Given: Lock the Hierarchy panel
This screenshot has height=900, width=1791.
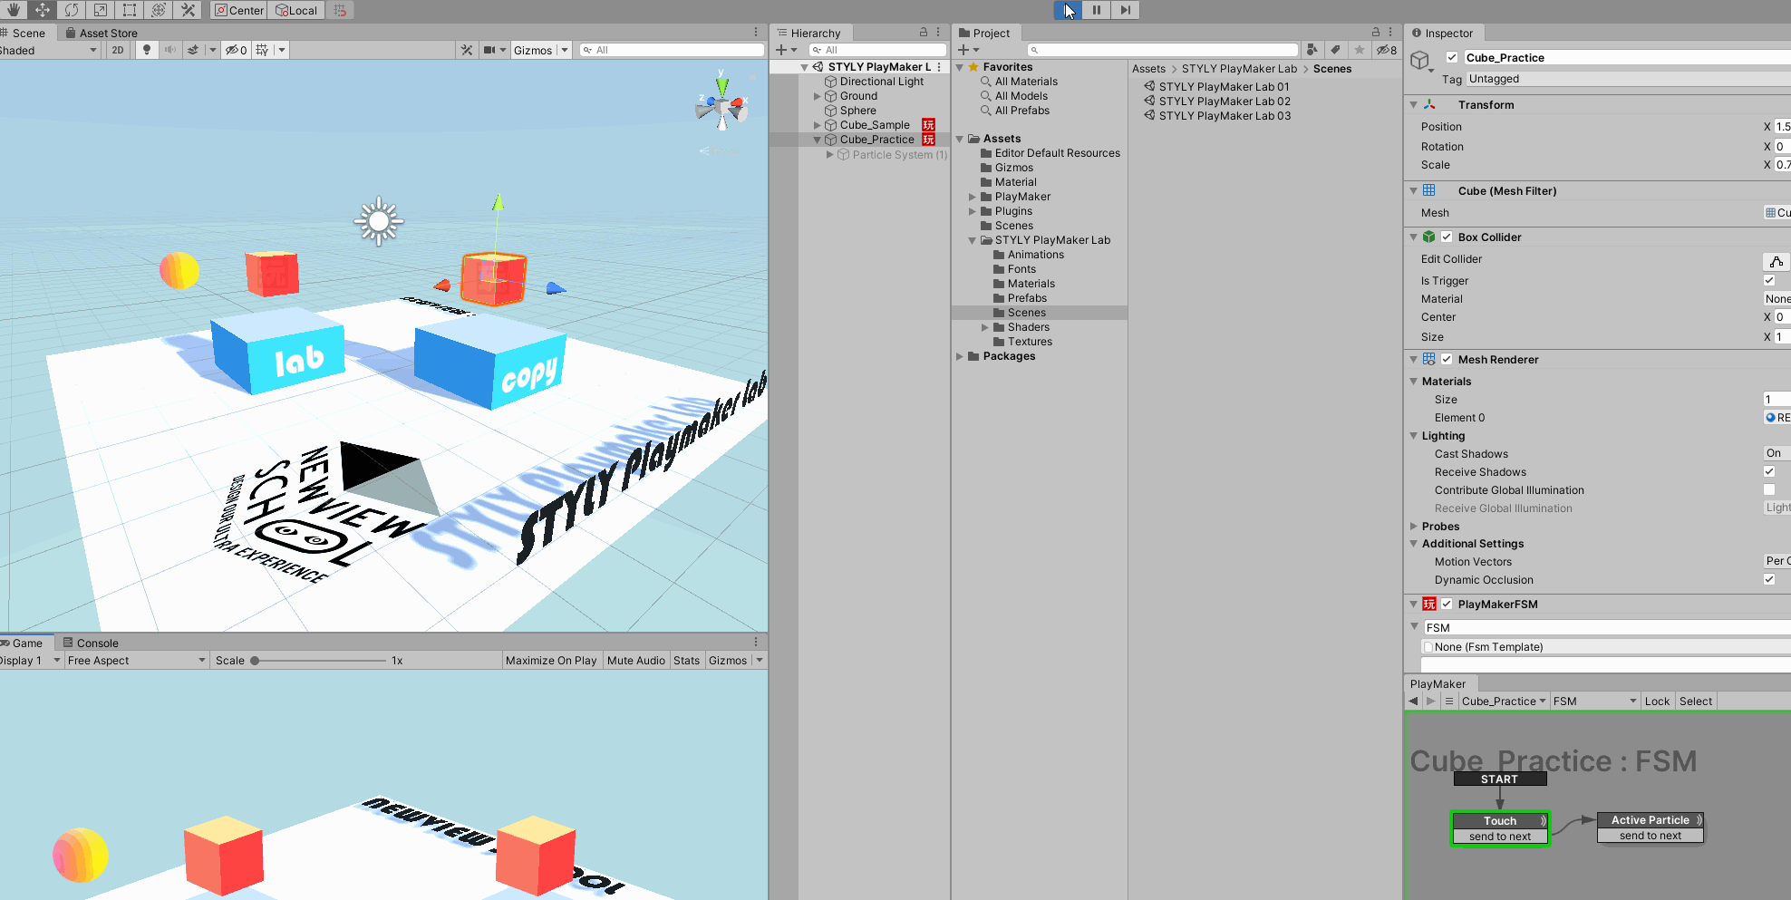Looking at the screenshot, I should point(924,32).
